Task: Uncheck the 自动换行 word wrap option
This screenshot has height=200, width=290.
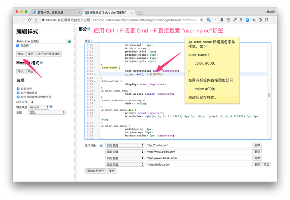Action: point(18,88)
